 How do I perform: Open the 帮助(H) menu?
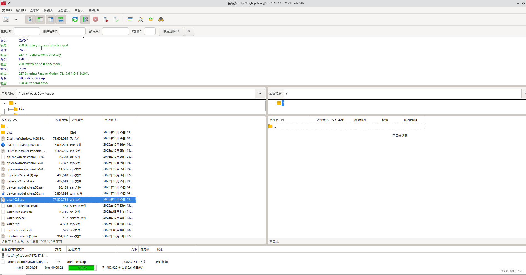(x=94, y=10)
